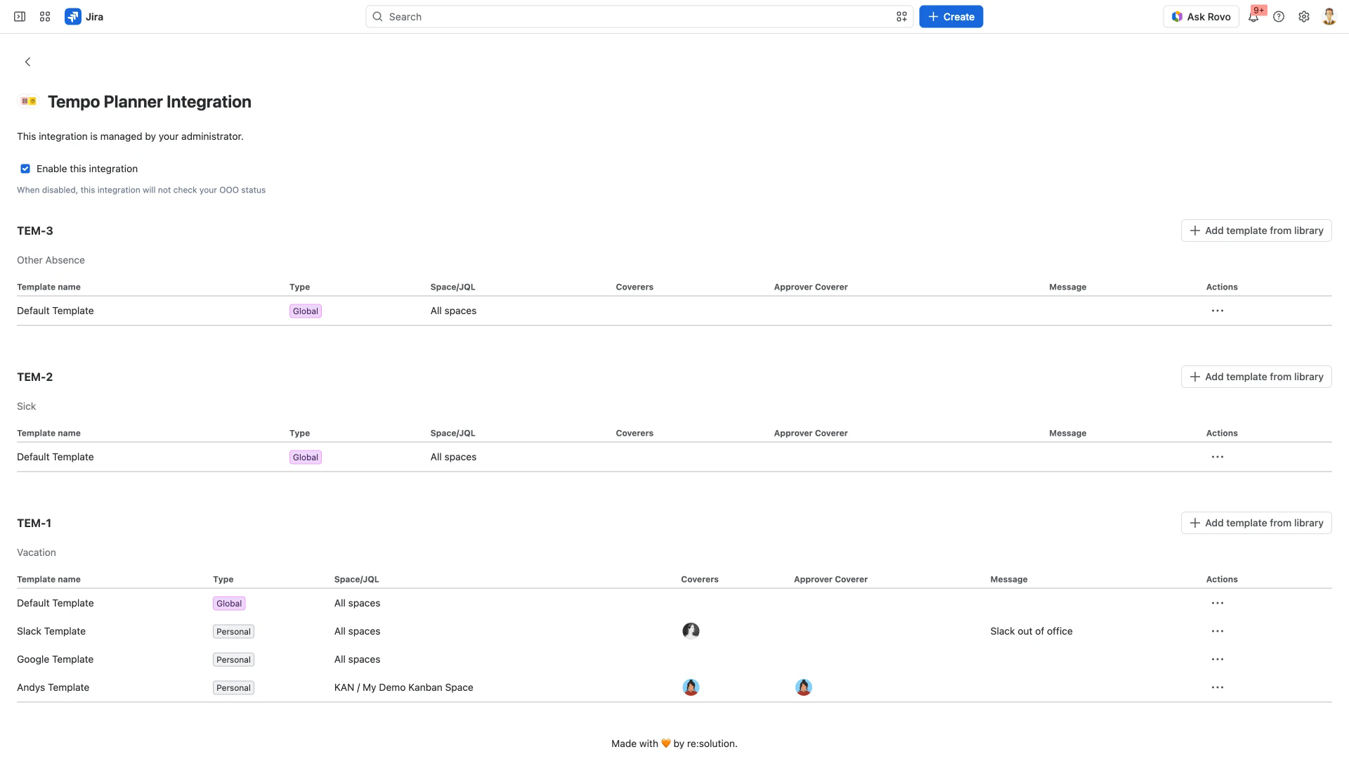Viewport: 1349px width, 759px height.
Task: Click the Personal tag for Slack Template
Action: 233,632
